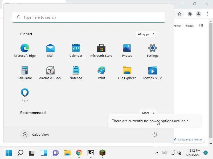Image resolution: width=213 pixels, height=159 pixels.
Task: Open Chrome Extensions puzzle icon
Action: [190, 14]
